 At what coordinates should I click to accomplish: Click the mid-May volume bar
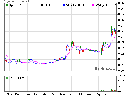click(66, 89)
